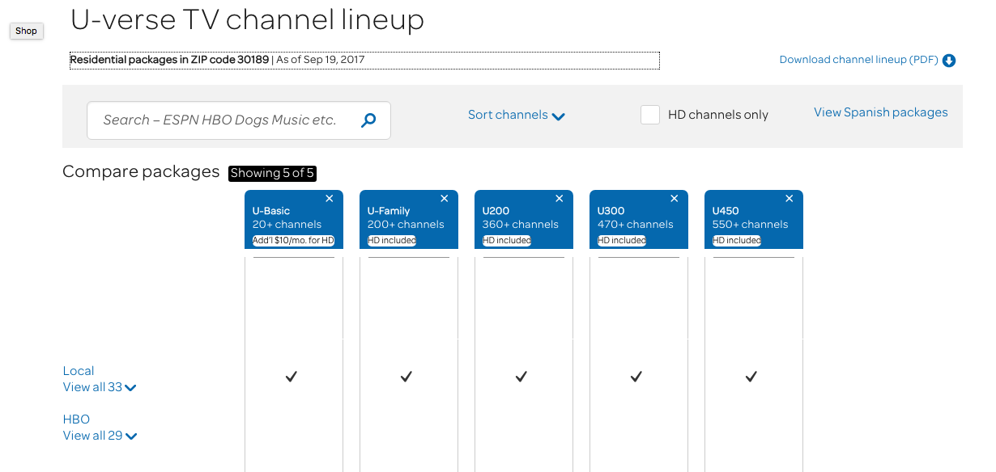Click the U-Family HD included badge
The image size is (996, 472).
pos(392,240)
